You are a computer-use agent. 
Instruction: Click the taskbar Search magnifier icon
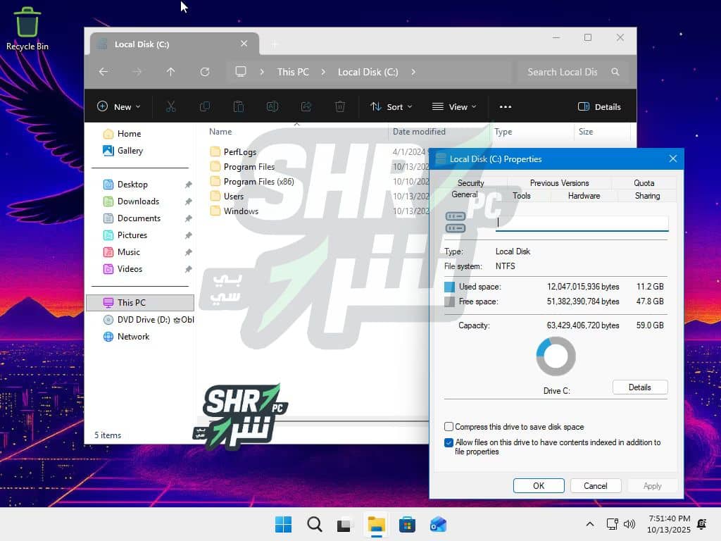315,524
